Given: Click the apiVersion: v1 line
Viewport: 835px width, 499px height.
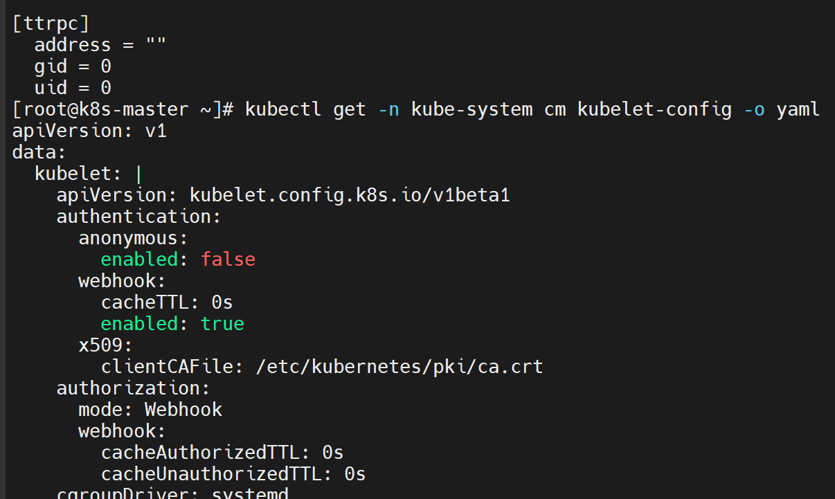Looking at the screenshot, I should [x=89, y=131].
